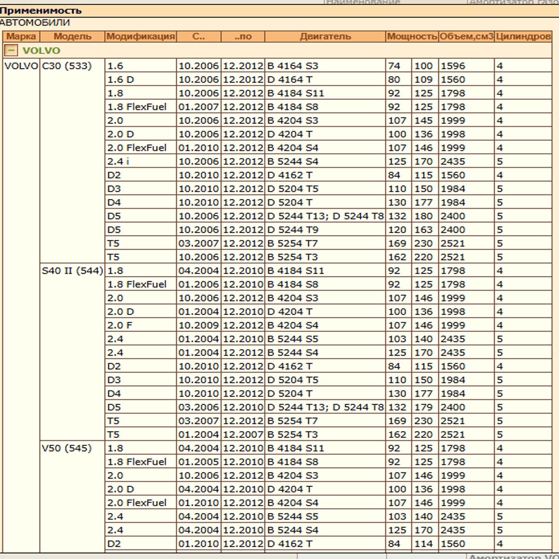Sort by the Марка column header
The width and height of the screenshot is (559, 559).
tap(21, 36)
